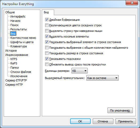Click the По умолчанию button
Viewport: 140px width, 128px height.
click(x=120, y=110)
